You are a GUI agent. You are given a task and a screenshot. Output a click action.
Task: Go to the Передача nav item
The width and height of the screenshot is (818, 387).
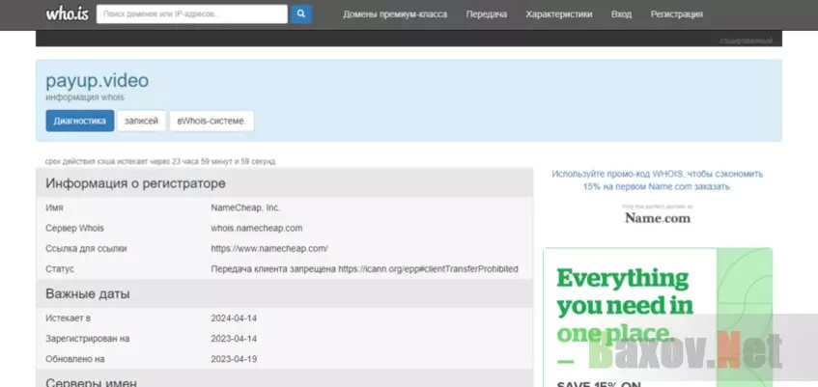coord(486,14)
